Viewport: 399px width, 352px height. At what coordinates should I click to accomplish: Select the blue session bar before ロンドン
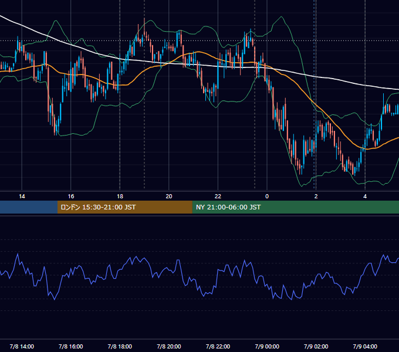tap(29, 207)
